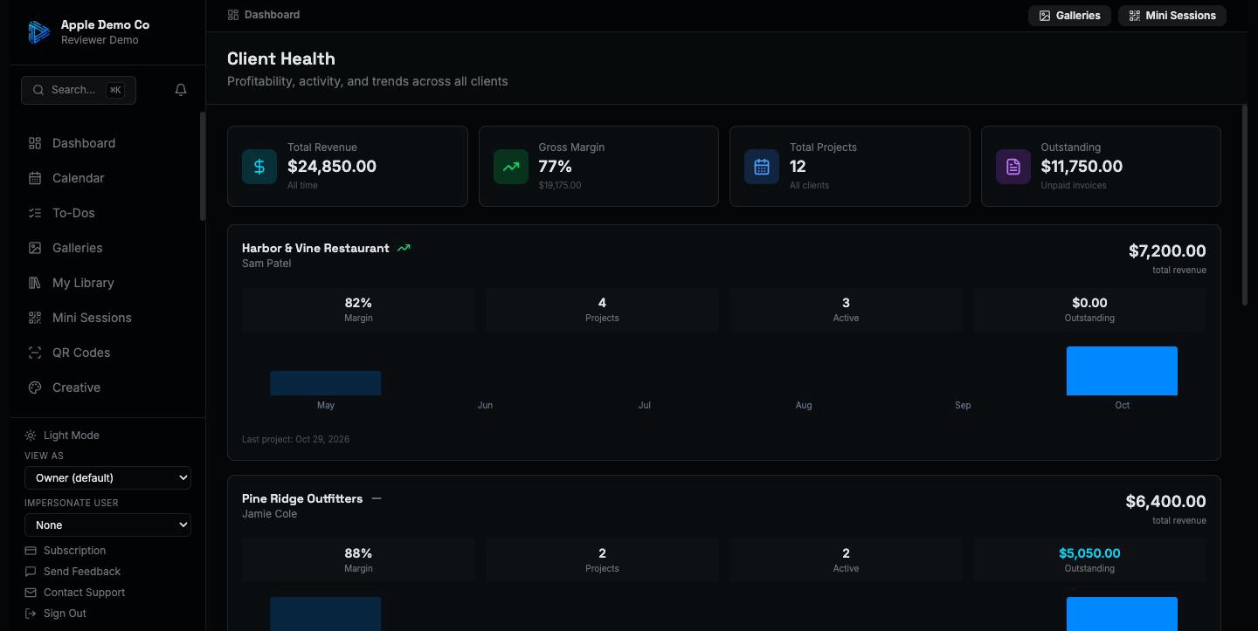Click the Apple Demo Co logo
Screen dimensions: 1258x631
(x=38, y=32)
